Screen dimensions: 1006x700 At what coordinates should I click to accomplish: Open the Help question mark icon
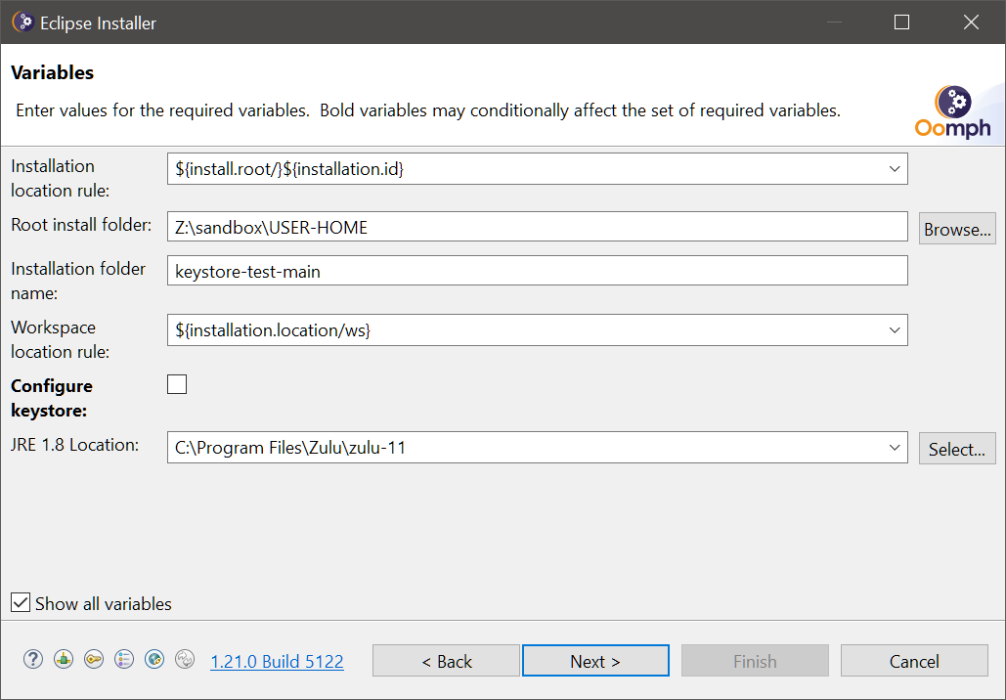pos(32,659)
